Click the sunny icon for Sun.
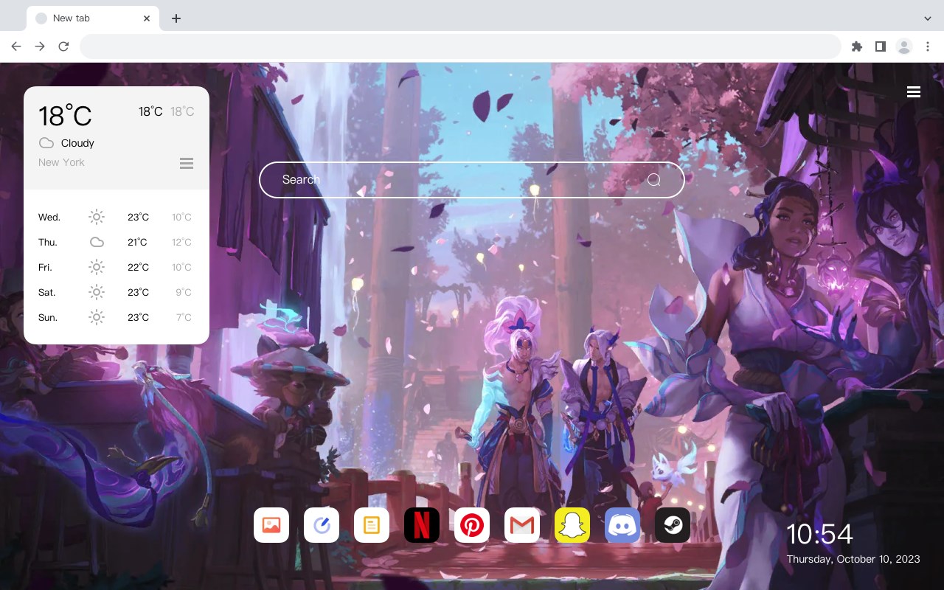 (x=97, y=317)
